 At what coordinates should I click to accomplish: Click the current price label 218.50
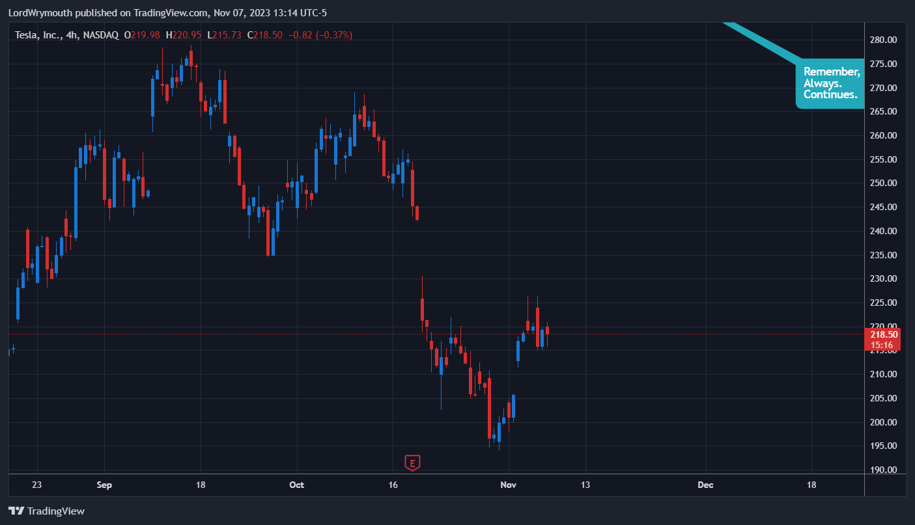click(x=884, y=334)
